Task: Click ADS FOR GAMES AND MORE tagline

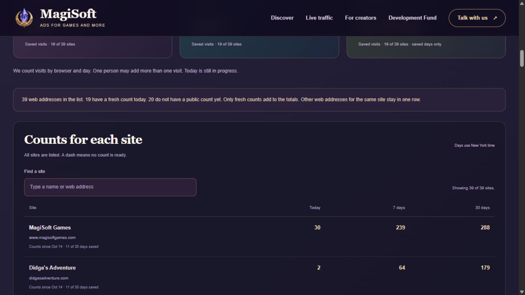Action: coord(72,25)
